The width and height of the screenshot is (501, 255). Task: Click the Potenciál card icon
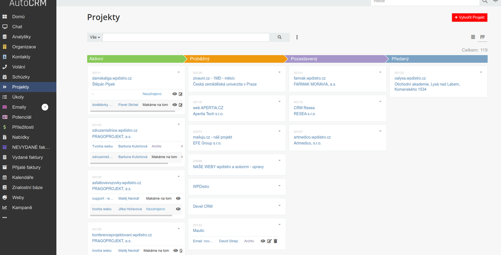5,117
